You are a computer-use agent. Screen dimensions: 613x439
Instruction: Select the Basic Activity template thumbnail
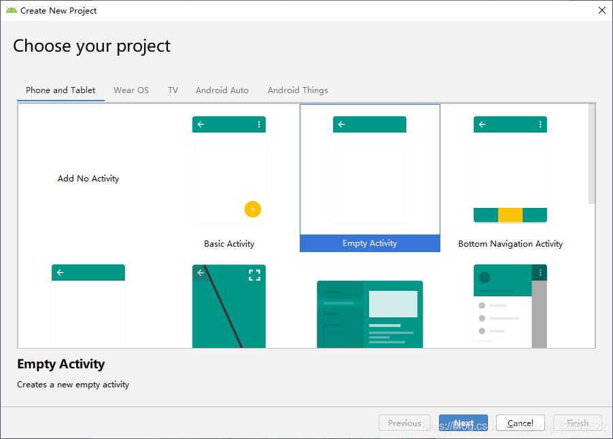229,169
